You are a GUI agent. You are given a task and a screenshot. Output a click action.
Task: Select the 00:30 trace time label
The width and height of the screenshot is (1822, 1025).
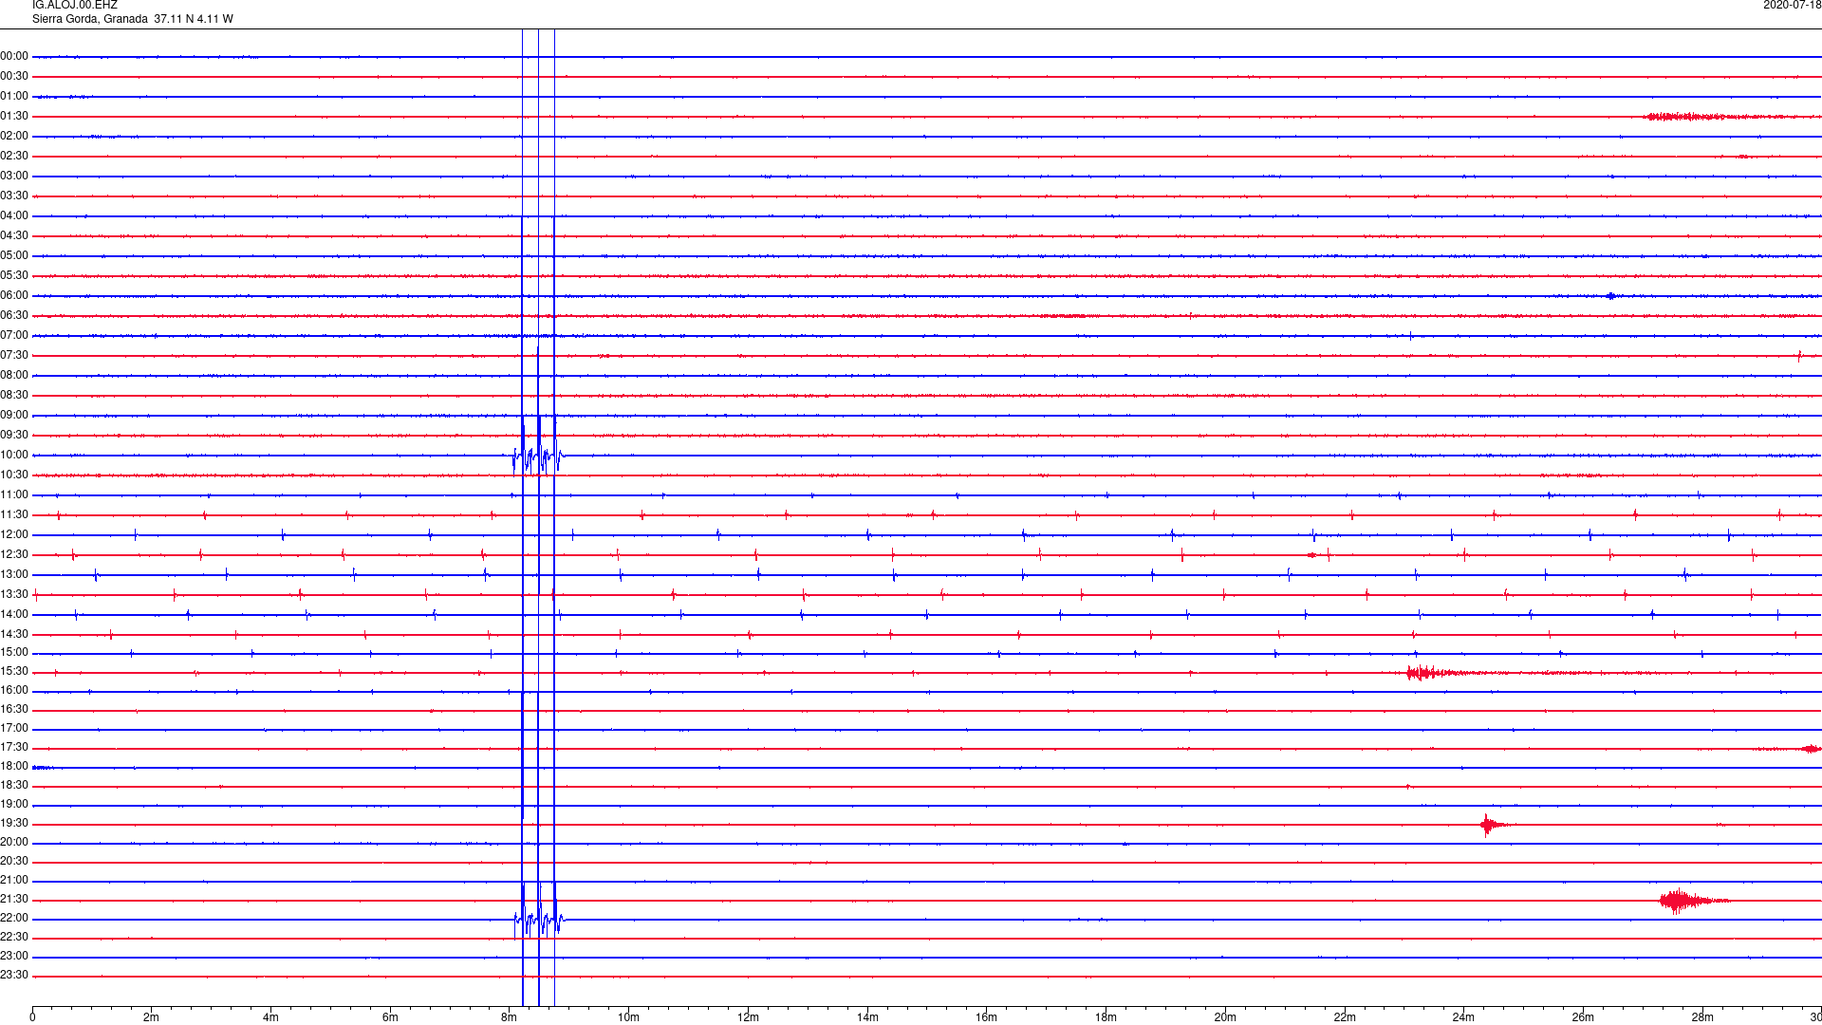coord(14,77)
